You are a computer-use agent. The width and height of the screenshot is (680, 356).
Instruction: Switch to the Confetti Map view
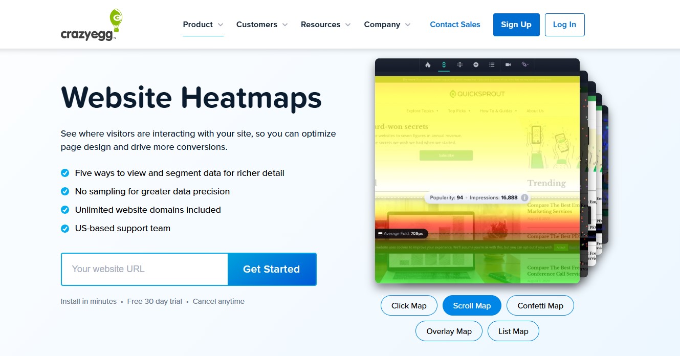[540, 305]
